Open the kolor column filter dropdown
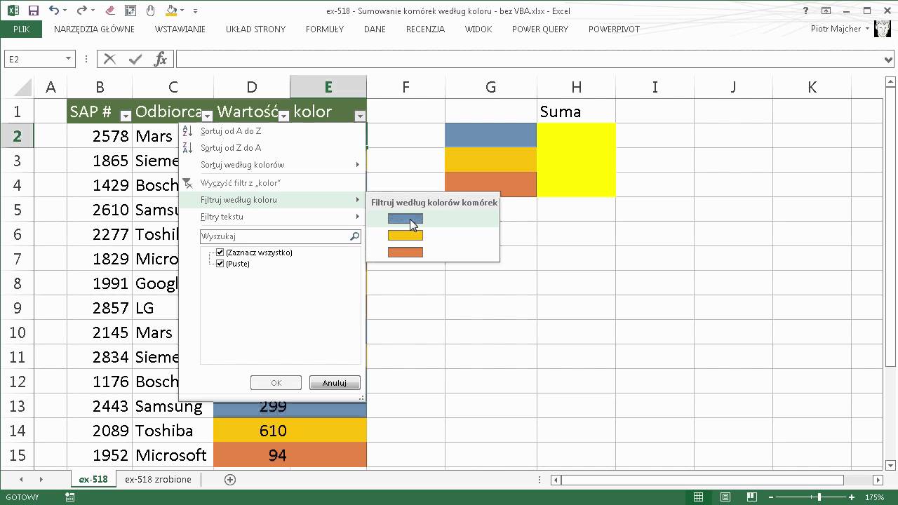This screenshot has width=898, height=505. pos(360,116)
